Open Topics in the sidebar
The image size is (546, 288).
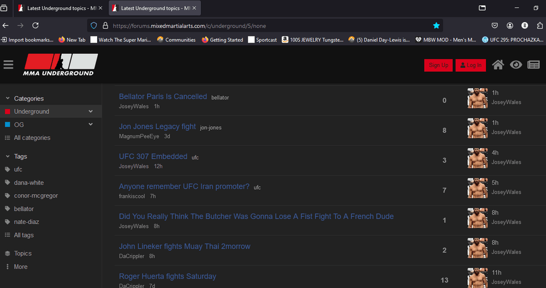click(22, 253)
